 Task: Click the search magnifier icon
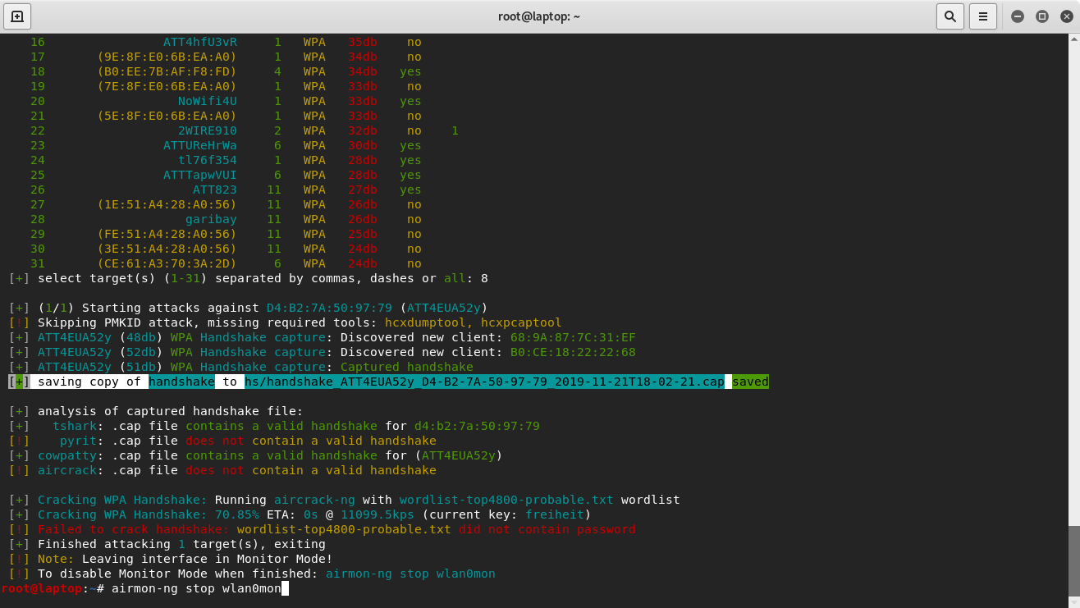950,16
